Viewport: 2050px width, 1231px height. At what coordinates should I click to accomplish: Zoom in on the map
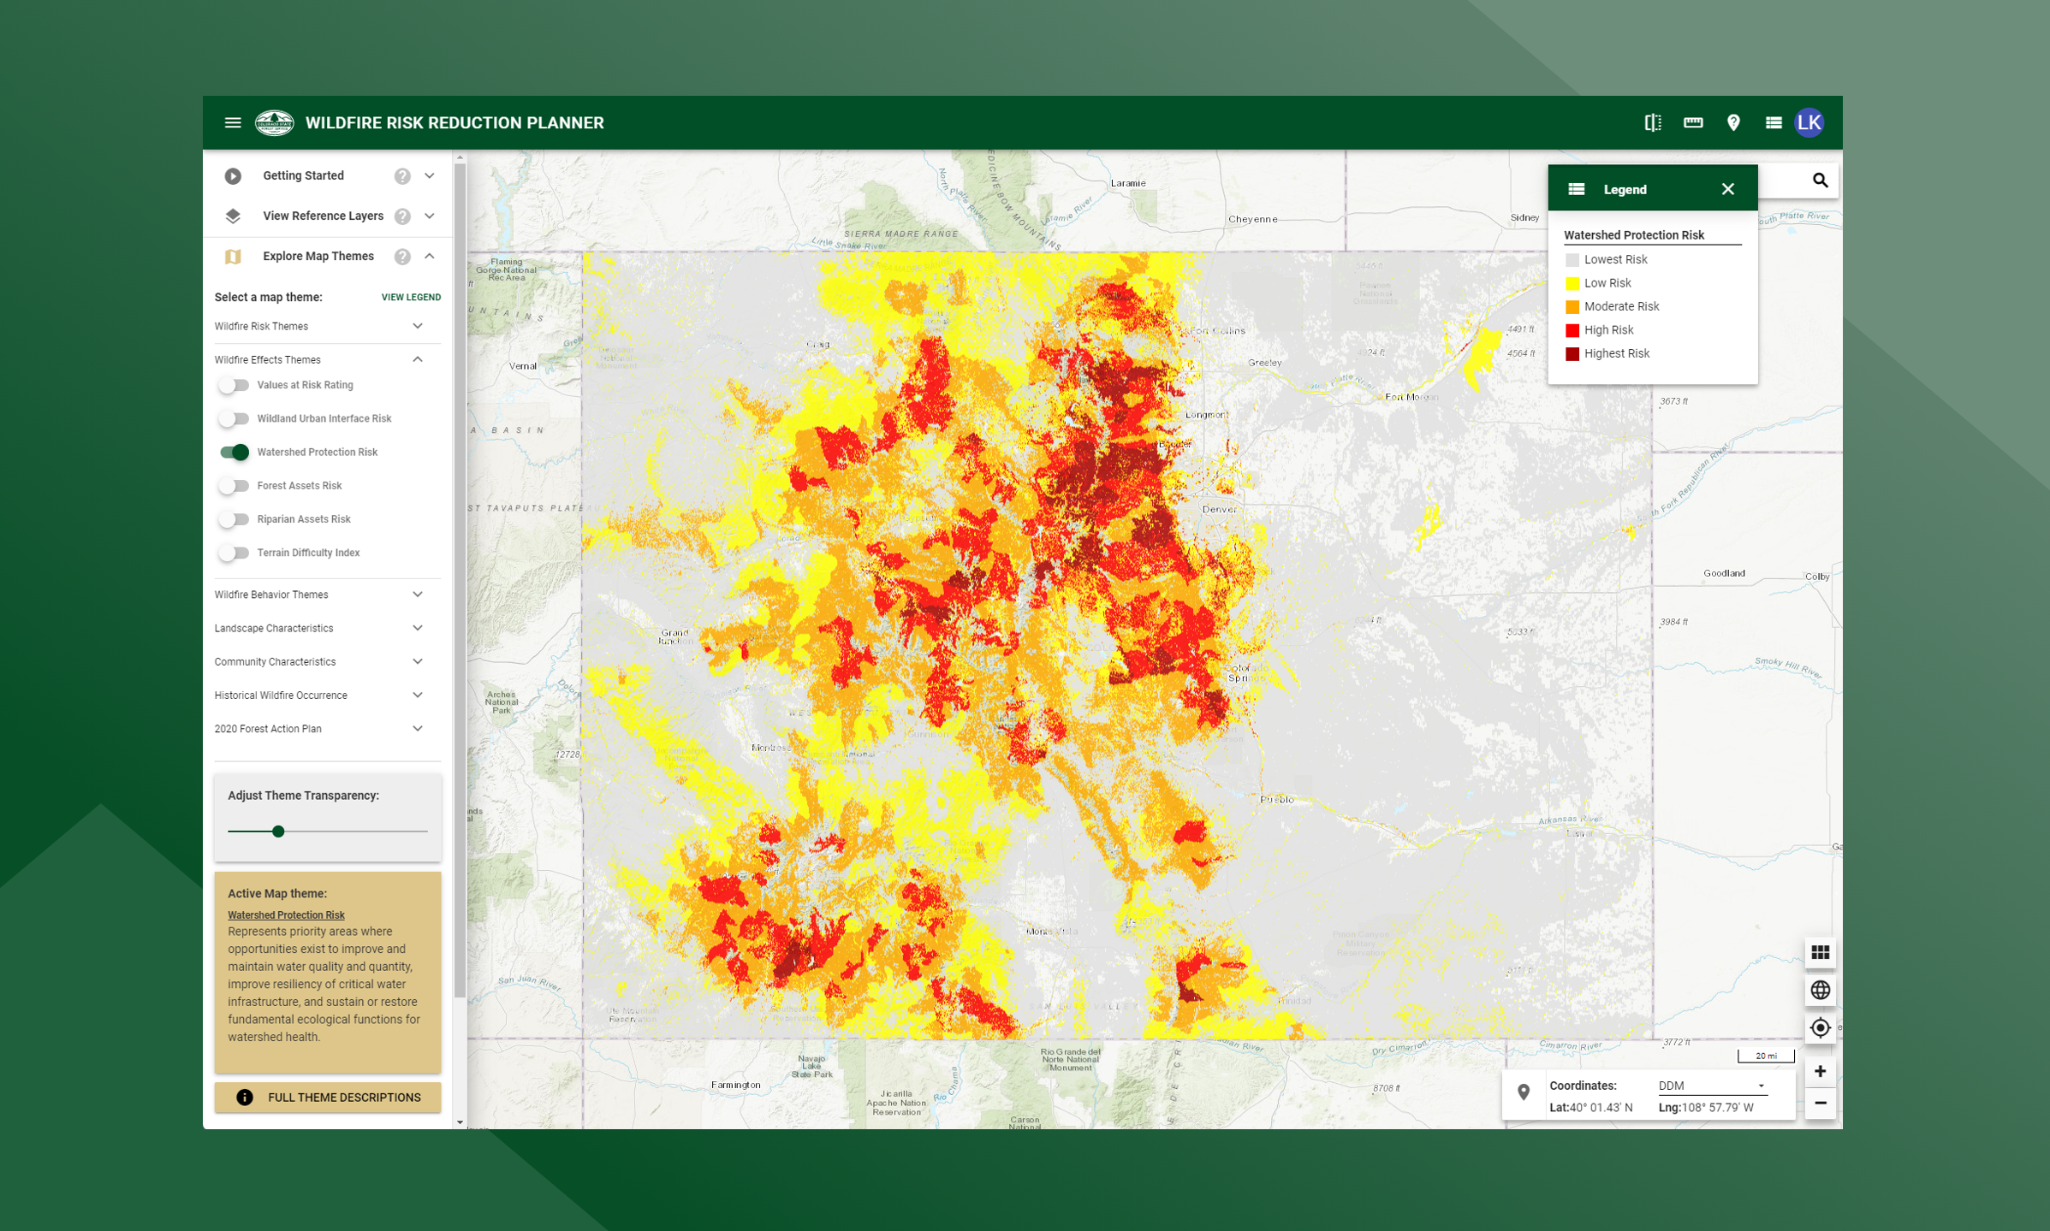pos(1820,1071)
